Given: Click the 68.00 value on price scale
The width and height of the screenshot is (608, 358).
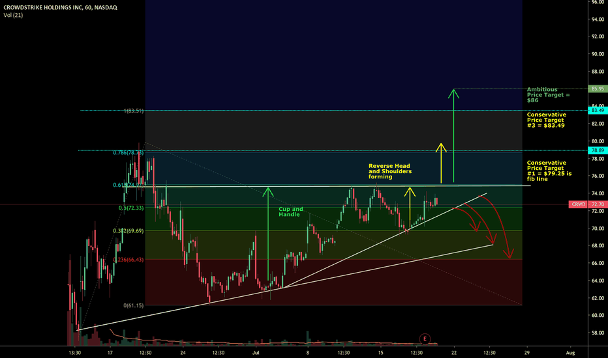Looking at the screenshot, I should click(x=598, y=246).
